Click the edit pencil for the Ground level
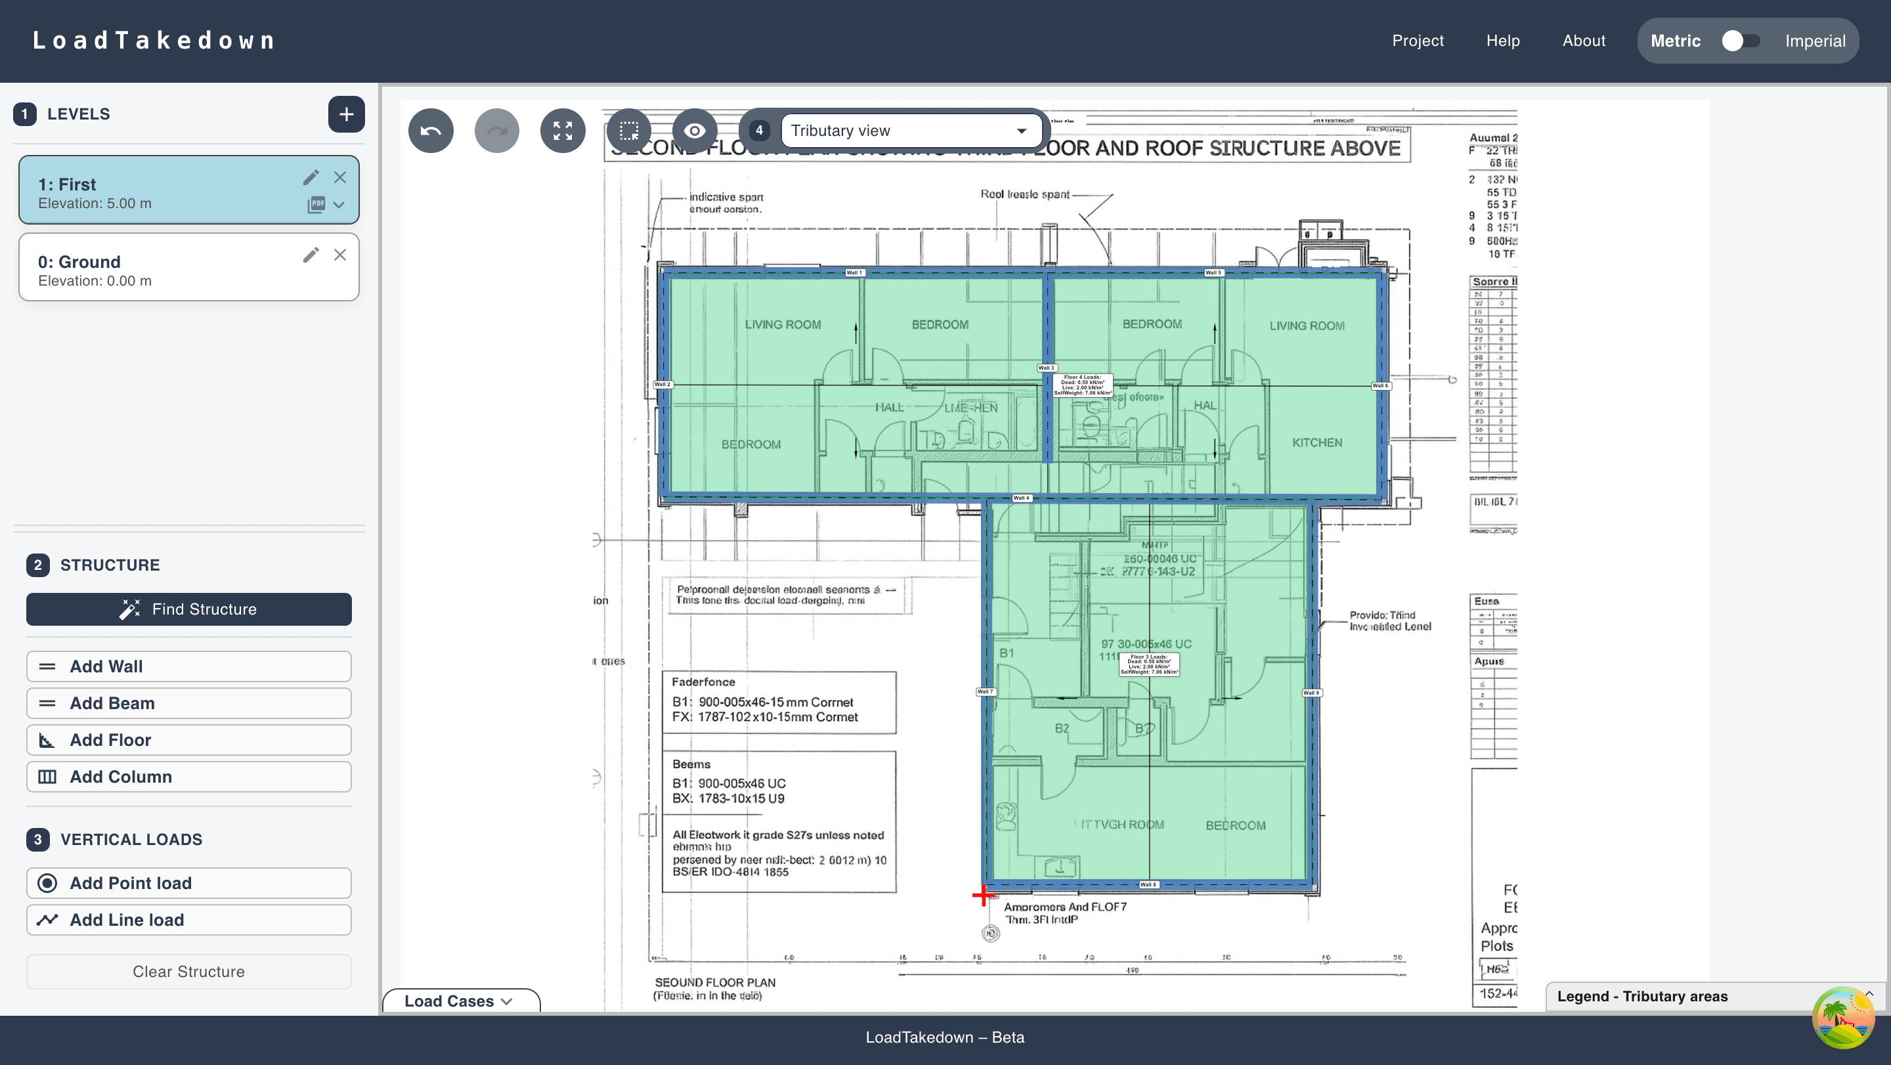Viewport: 1891px width, 1065px height. [311, 254]
